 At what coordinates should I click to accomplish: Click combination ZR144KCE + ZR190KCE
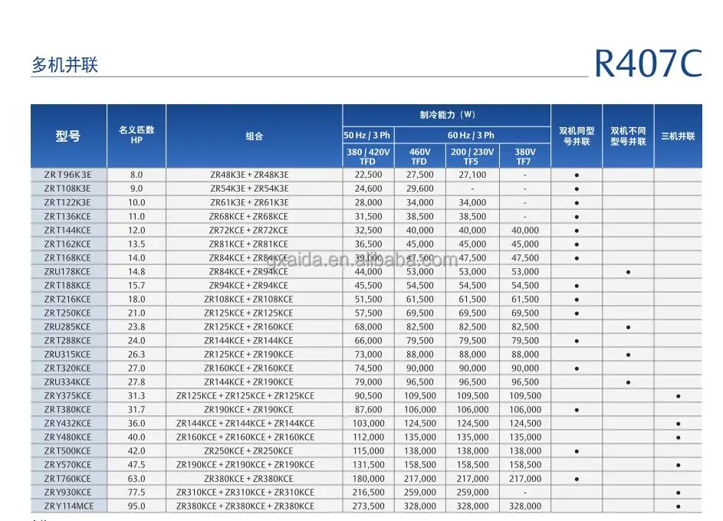[x=248, y=382]
